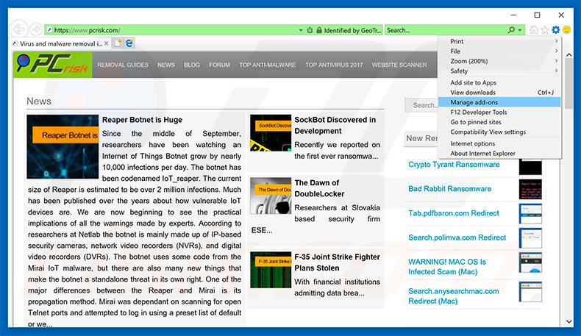581x336 pixels.
Task: Click the address bar URL field
Action: point(171,30)
